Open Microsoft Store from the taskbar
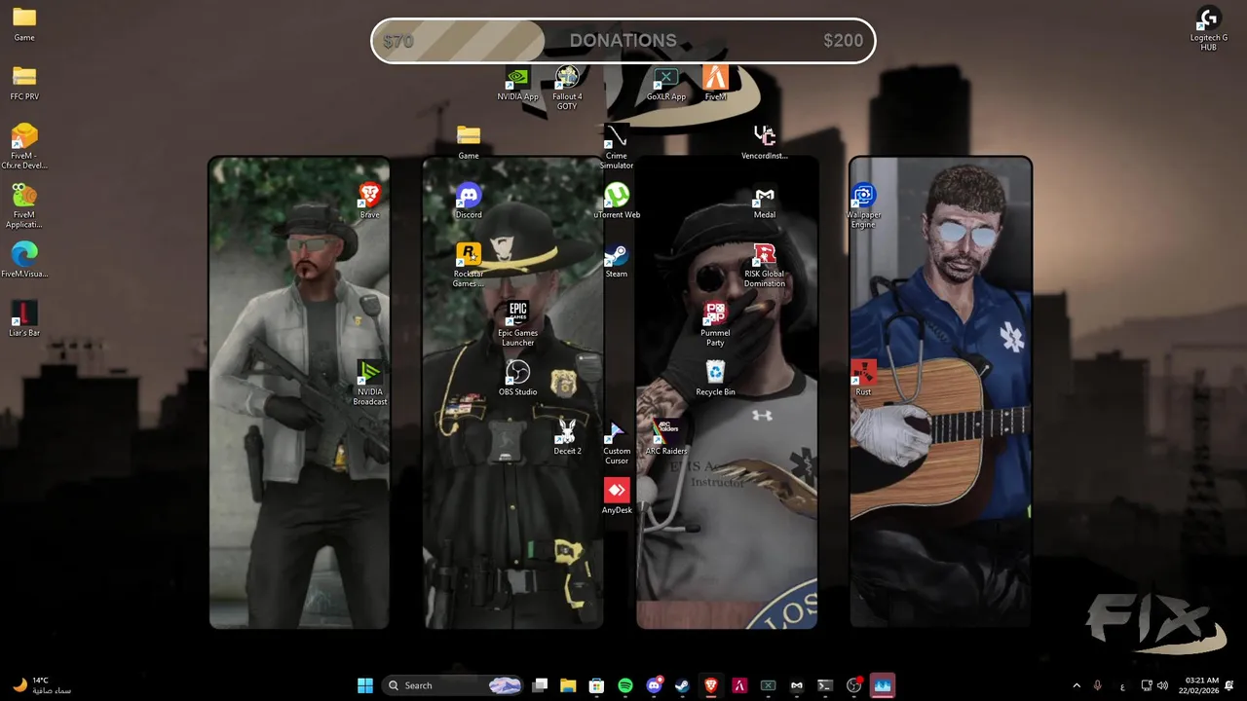 (x=596, y=685)
